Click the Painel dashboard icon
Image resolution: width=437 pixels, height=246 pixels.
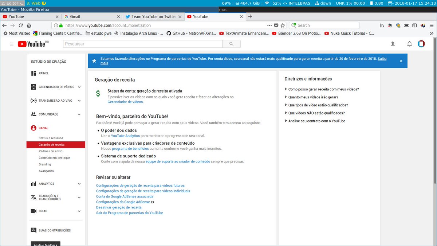[x=34, y=73]
